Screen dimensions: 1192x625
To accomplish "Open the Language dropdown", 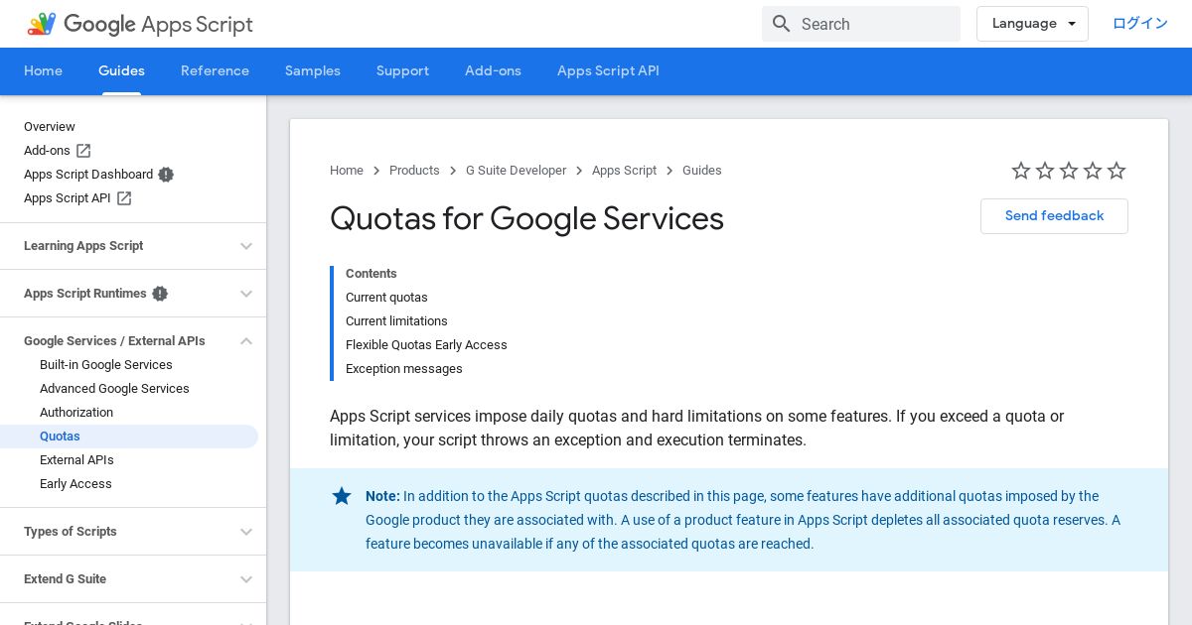I will pos(1032,24).
